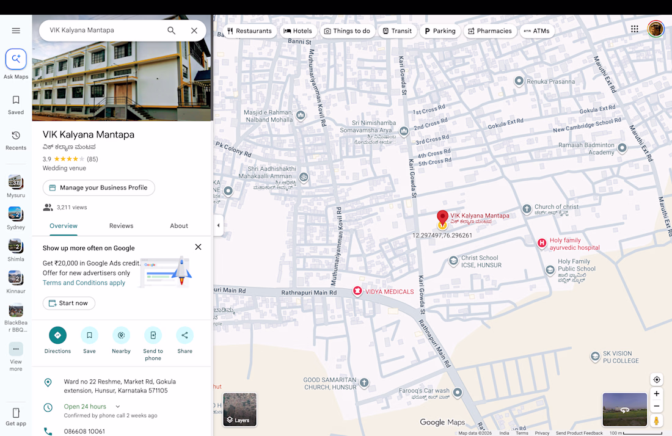Open the Terms footer link
Image resolution: width=672 pixels, height=436 pixels.
[522, 433]
